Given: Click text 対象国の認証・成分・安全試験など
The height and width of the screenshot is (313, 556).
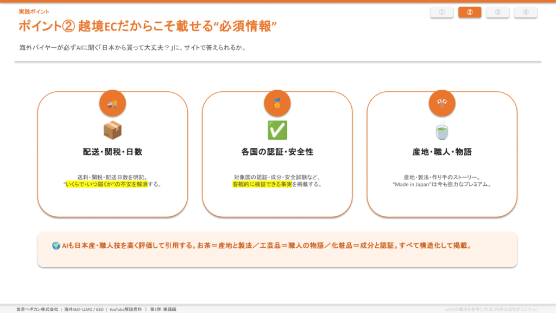Looking at the screenshot, I should click(x=277, y=177).
